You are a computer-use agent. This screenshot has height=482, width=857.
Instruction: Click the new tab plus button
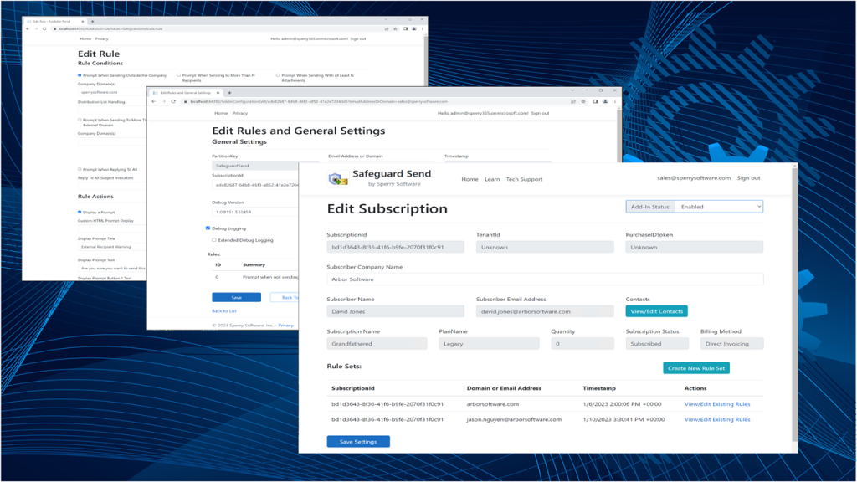230,91
